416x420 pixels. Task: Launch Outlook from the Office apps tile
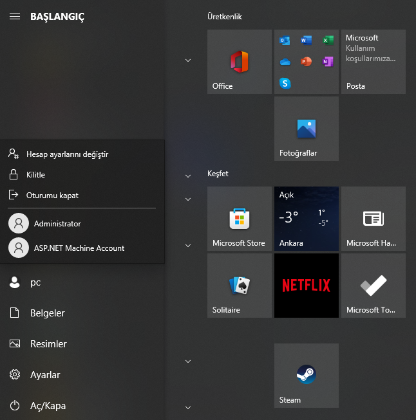[285, 41]
